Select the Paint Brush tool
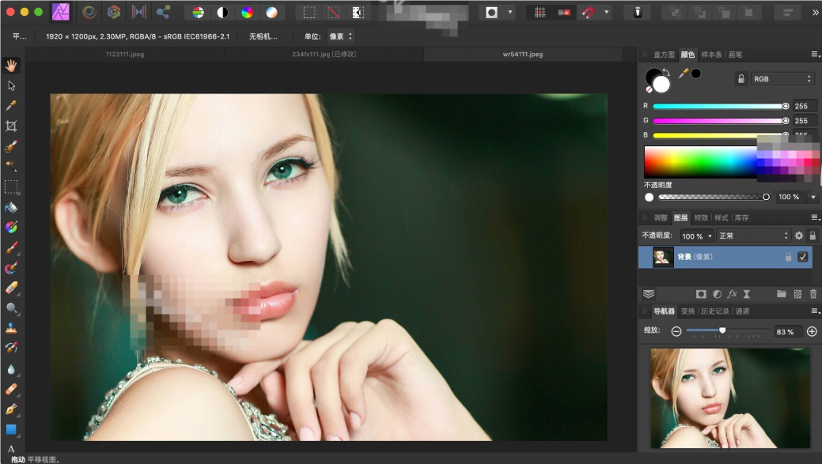The height and width of the screenshot is (464, 822). pyautogui.click(x=11, y=247)
